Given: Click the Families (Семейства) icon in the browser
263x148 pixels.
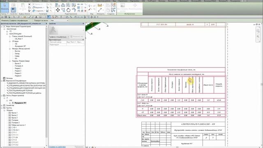Looking at the screenshot, I should (x=5, y=105).
